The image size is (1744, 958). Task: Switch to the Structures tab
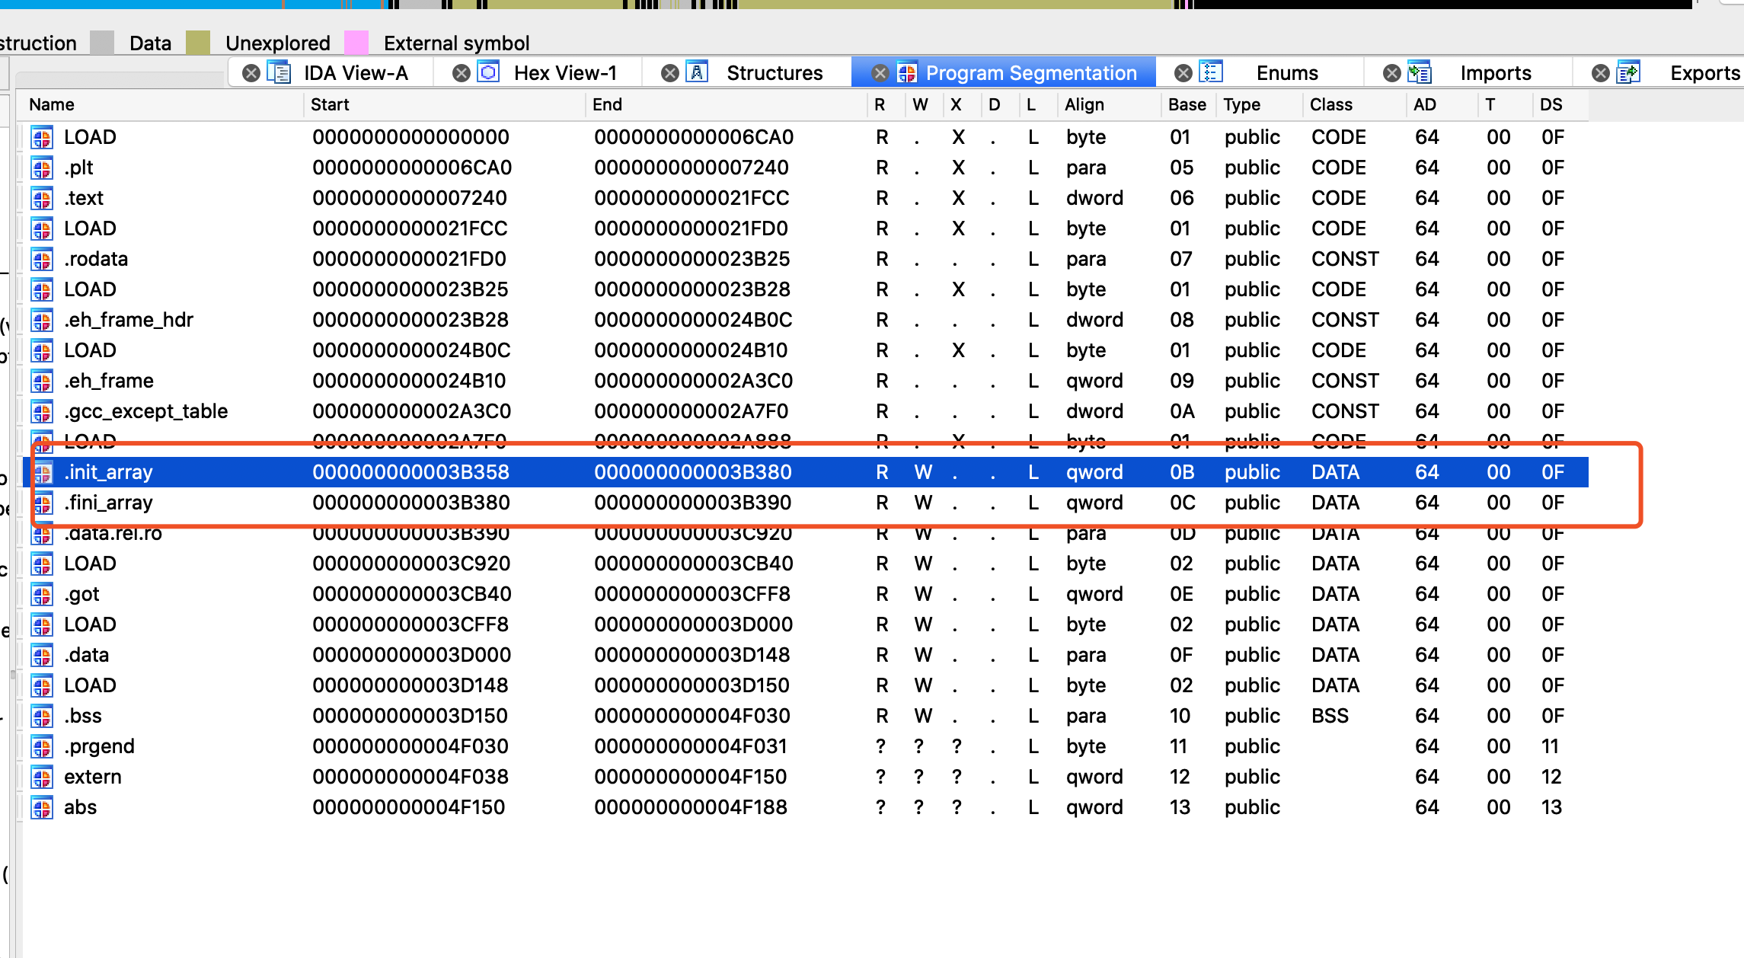(x=775, y=73)
